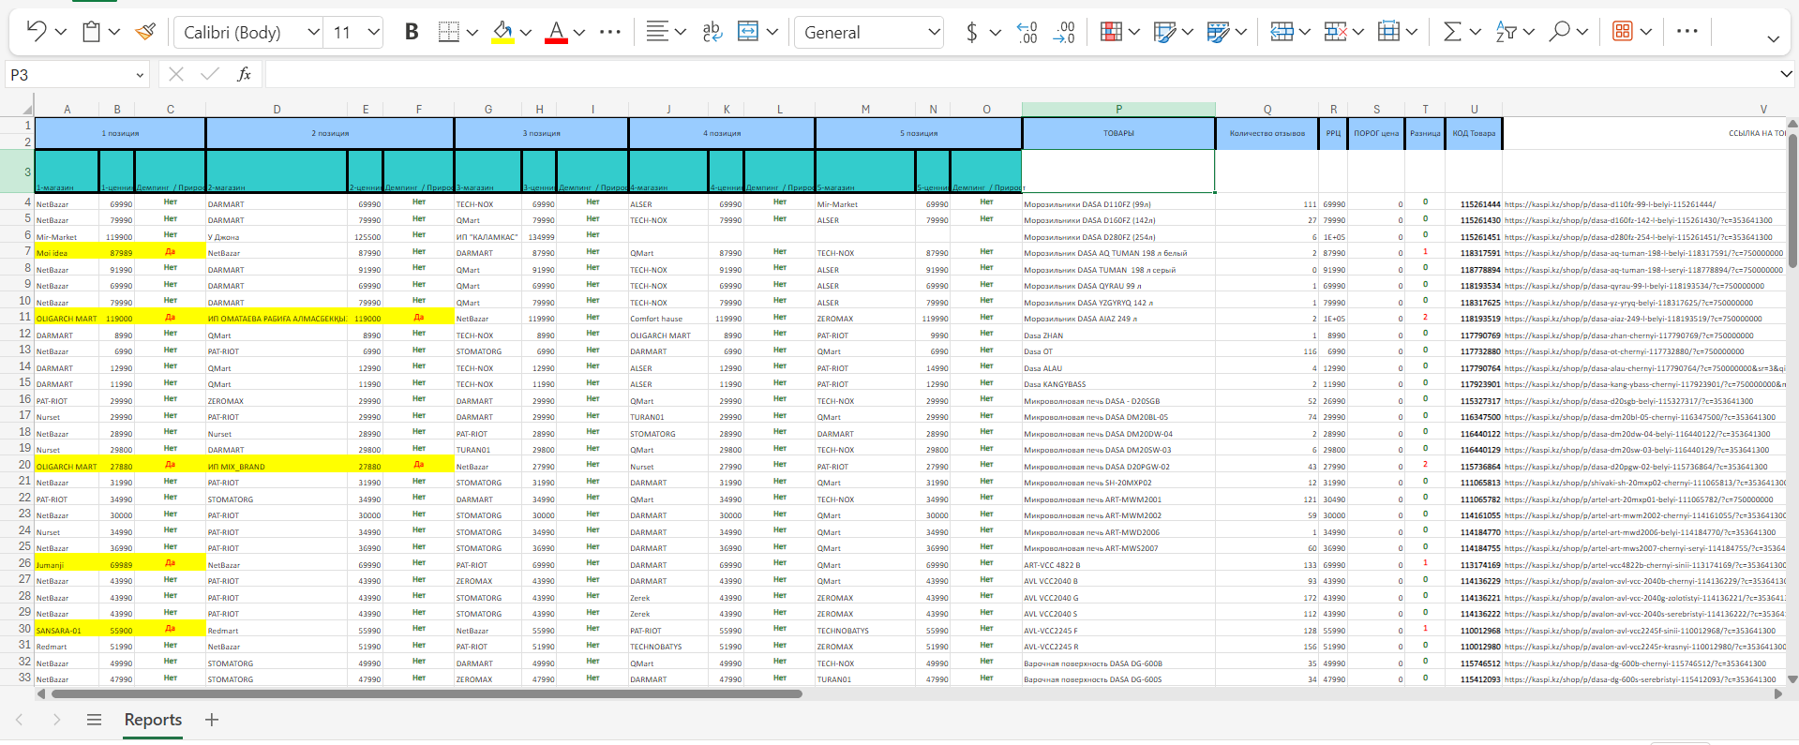Go to previous sheet arrow
Image resolution: width=1799 pixels, height=745 pixels.
click(x=20, y=720)
